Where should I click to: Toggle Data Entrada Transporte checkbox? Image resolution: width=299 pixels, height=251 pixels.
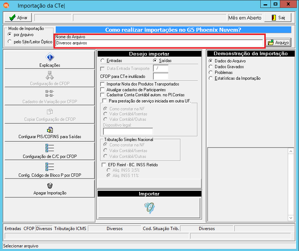(103, 69)
